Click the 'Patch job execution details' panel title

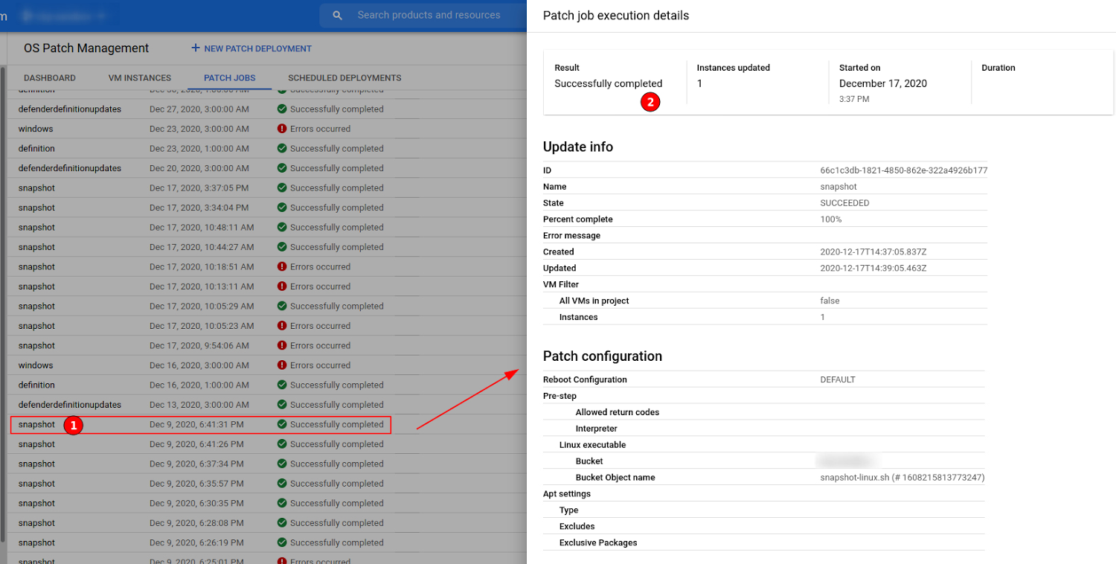(x=616, y=16)
